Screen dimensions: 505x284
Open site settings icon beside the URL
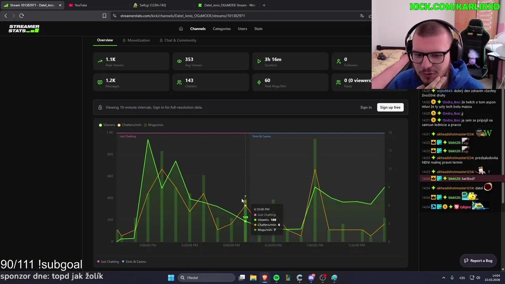pyautogui.click(x=114, y=16)
